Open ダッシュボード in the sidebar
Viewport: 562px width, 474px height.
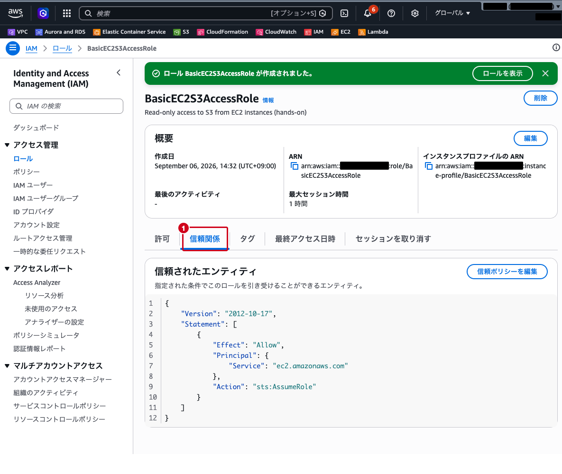36,128
